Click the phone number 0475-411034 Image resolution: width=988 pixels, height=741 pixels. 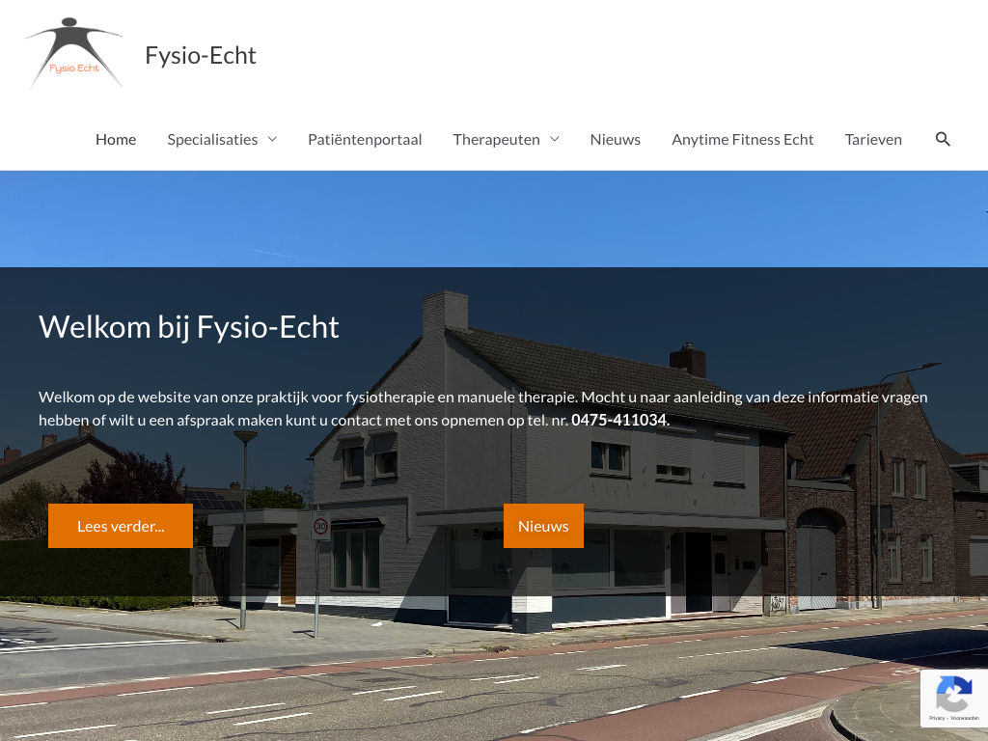click(x=618, y=420)
